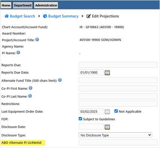The height and width of the screenshot is (148, 160).
Task: Show info for Project/Account Title
Action: 37,40
